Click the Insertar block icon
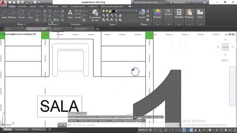 coord(142,14)
